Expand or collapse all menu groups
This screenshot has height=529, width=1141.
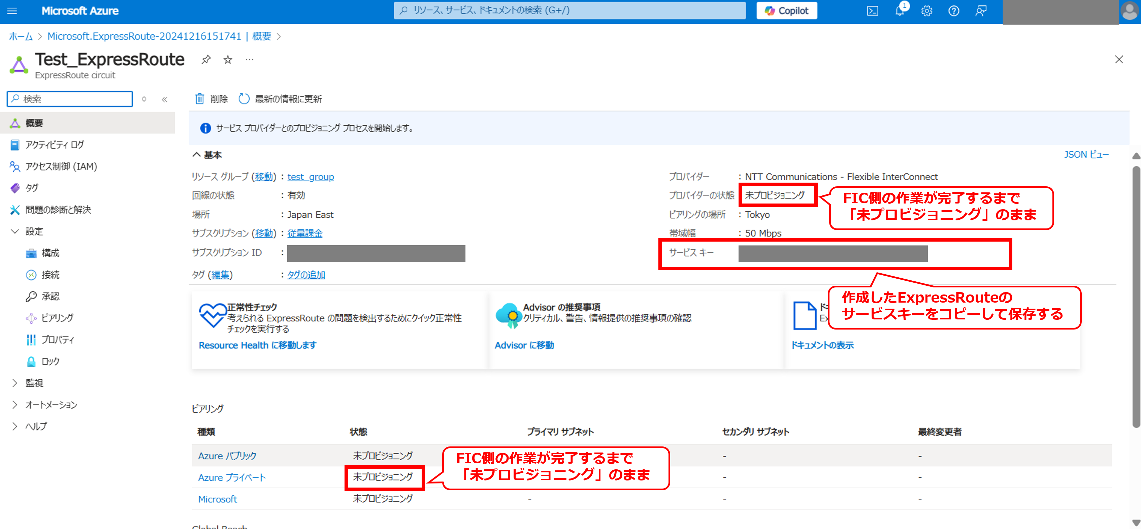(x=144, y=99)
